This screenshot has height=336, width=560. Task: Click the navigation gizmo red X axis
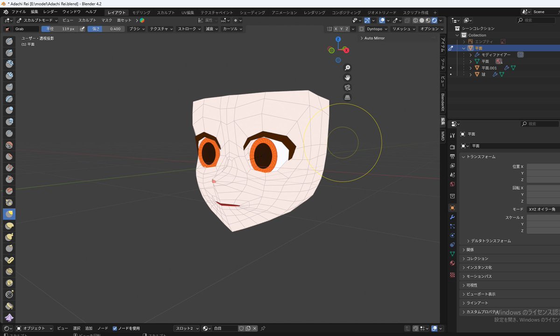click(x=346, y=49)
